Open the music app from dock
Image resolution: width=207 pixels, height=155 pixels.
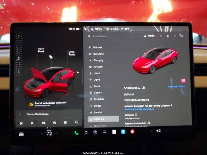[86, 132]
